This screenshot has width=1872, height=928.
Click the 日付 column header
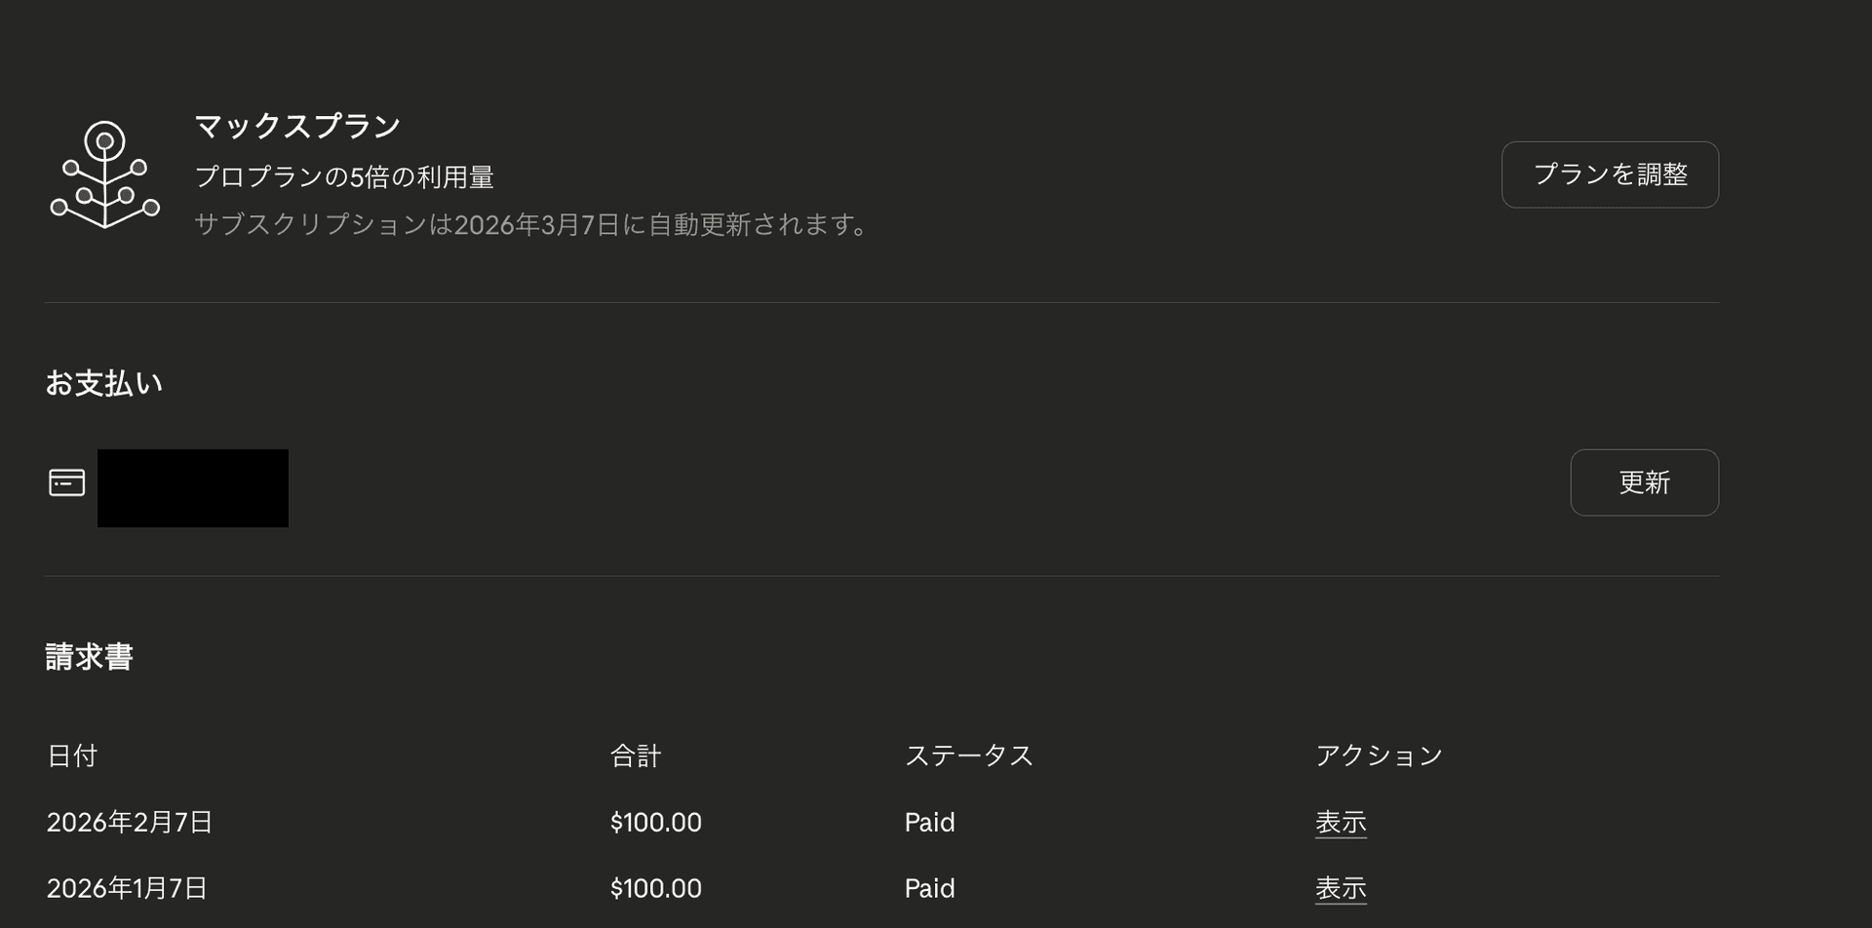click(72, 755)
